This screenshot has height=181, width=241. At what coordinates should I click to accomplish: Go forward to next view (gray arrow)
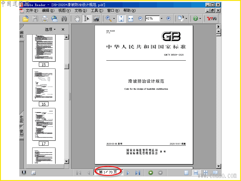[160, 173]
